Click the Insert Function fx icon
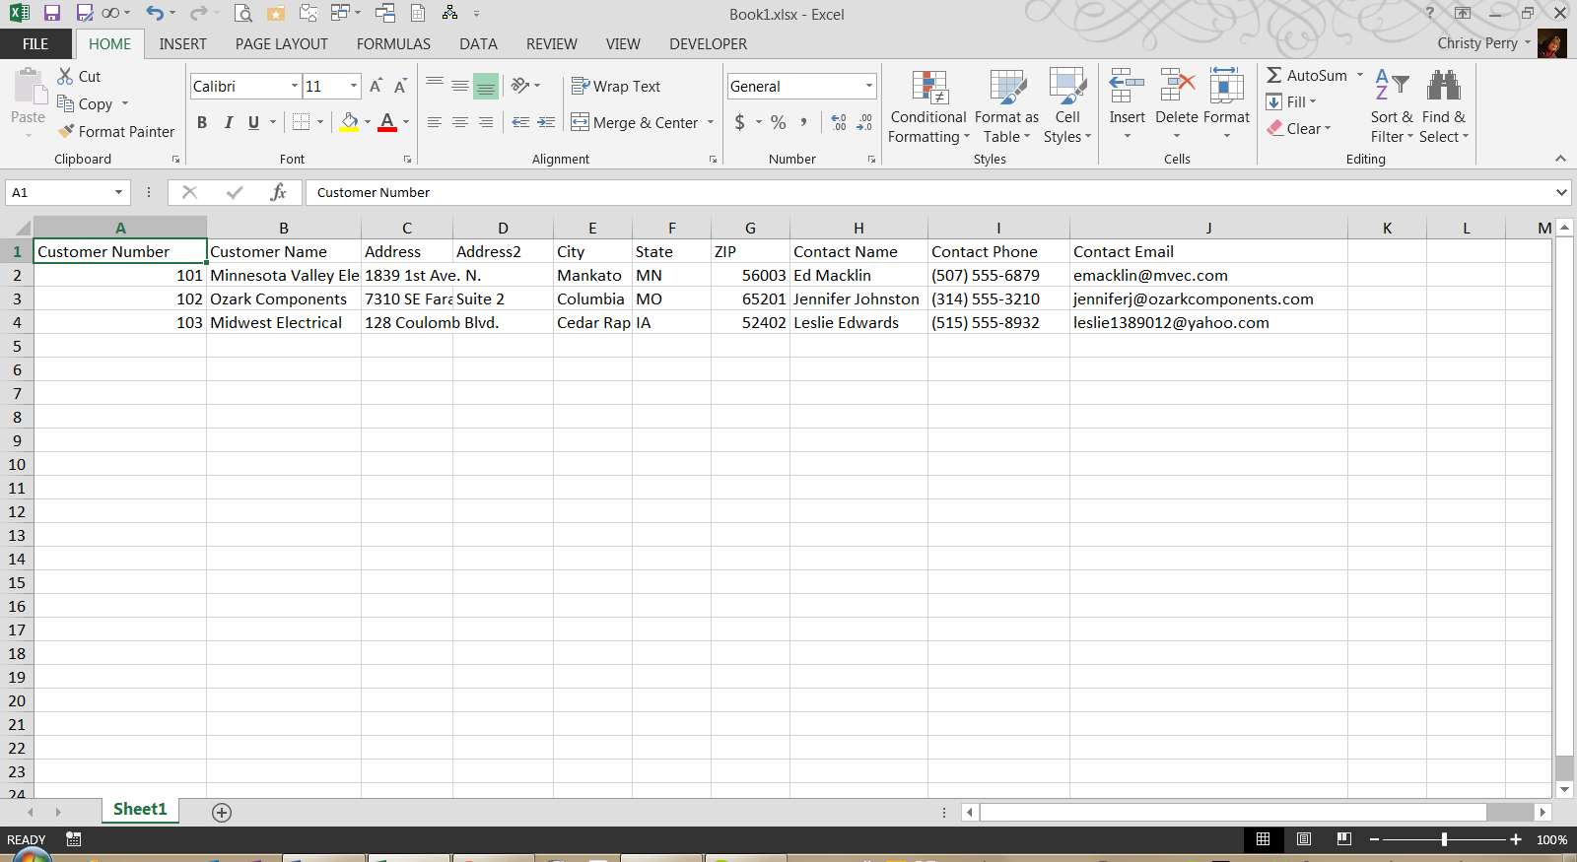1577x862 pixels. click(x=278, y=192)
